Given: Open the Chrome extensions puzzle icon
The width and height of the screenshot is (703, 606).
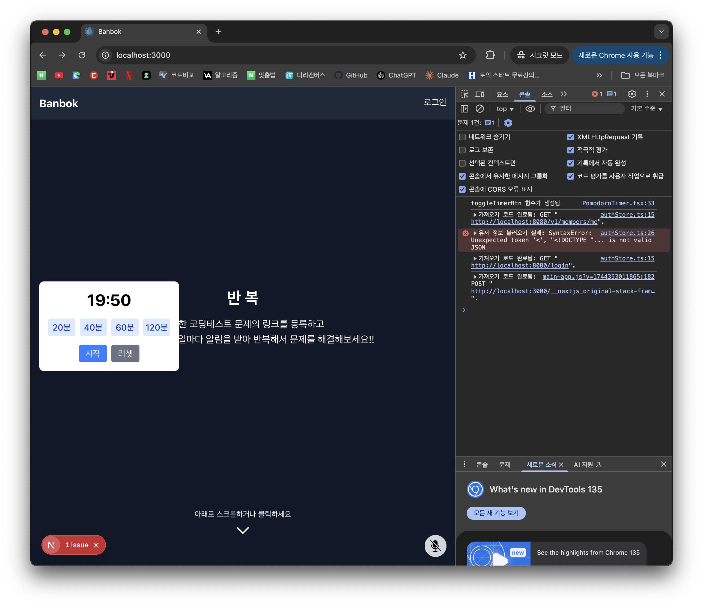Looking at the screenshot, I should point(490,55).
